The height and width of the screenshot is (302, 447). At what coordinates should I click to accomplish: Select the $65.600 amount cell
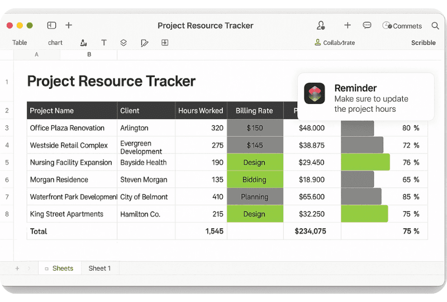click(x=312, y=197)
